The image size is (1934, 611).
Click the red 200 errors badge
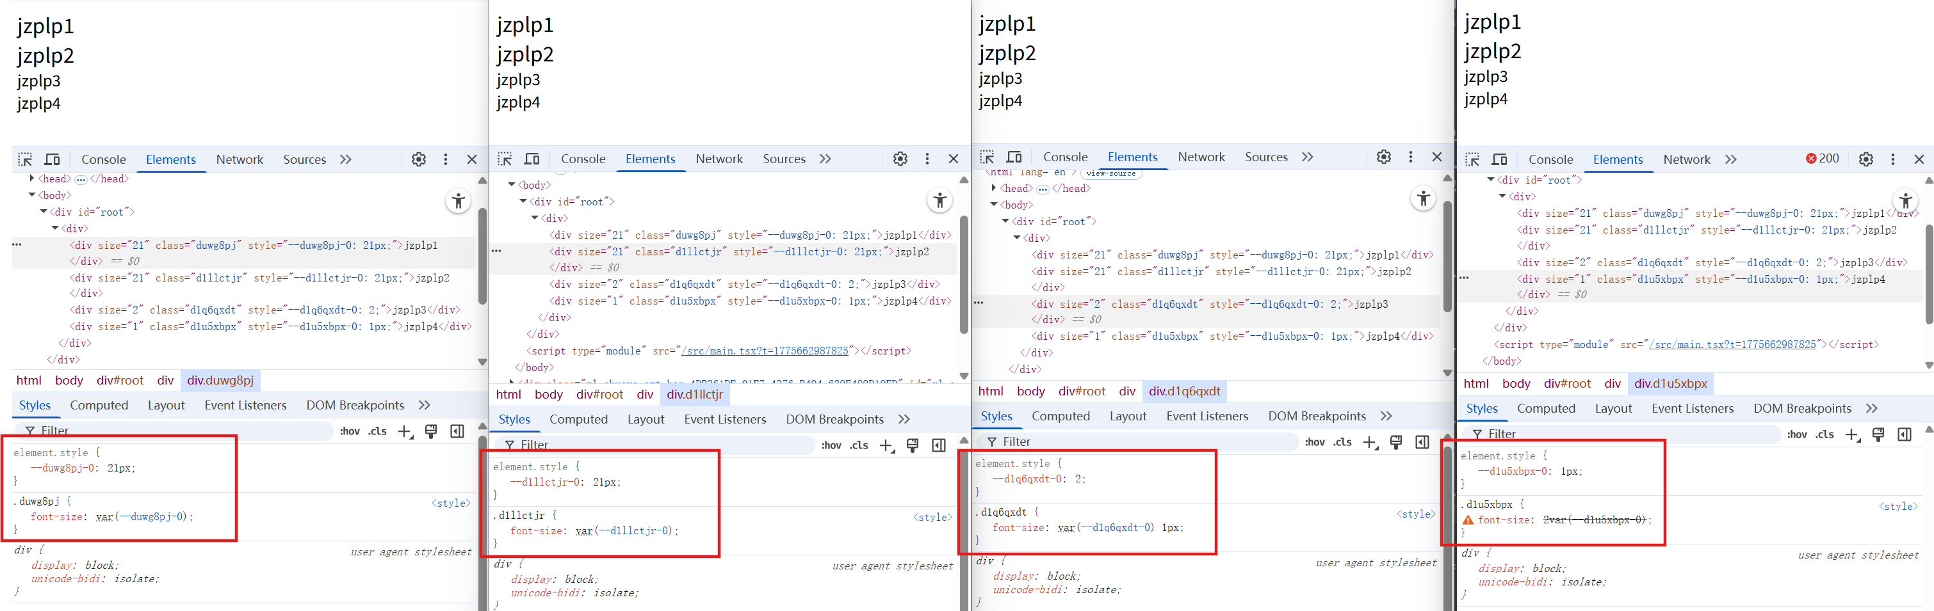tap(1822, 159)
